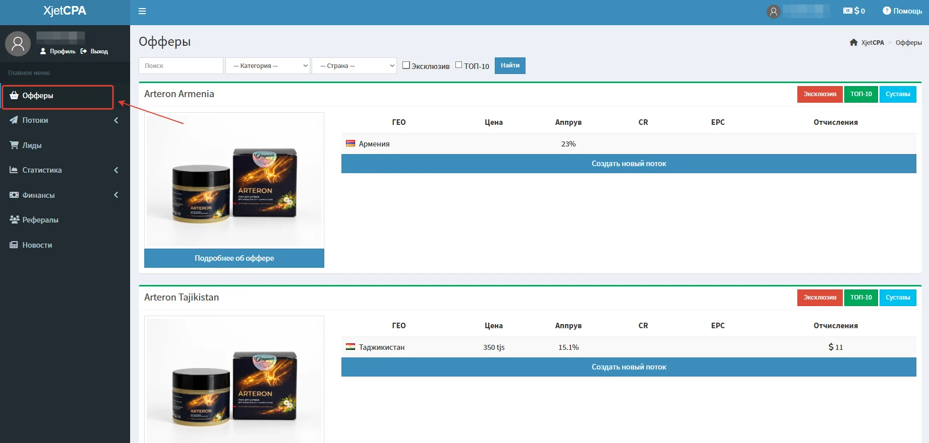The height and width of the screenshot is (443, 929).
Task: Click the Найти search button
Action: (510, 65)
